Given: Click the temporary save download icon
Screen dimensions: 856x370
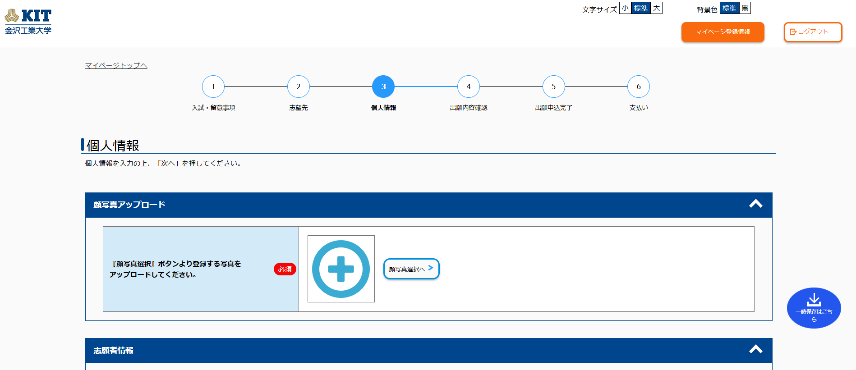Looking at the screenshot, I should coord(814,300).
